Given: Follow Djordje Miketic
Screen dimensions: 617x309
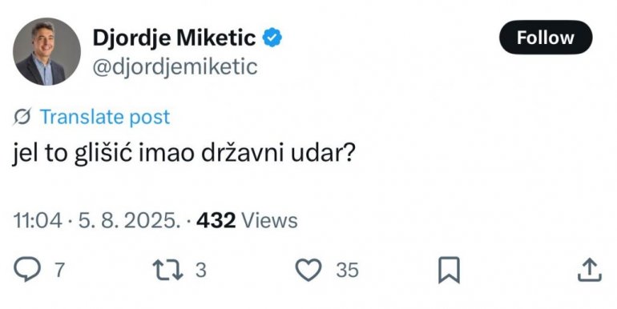Looking at the screenshot, I should tap(546, 38).
